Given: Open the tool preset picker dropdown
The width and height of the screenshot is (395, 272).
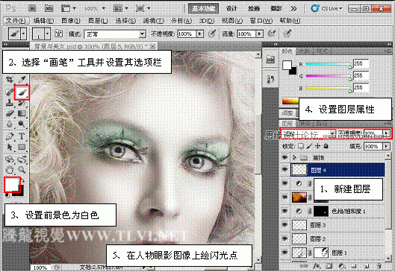Looking at the screenshot, I should point(24,34).
